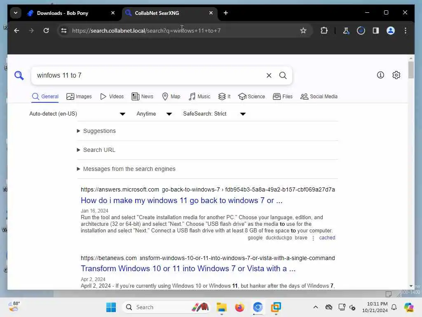The image size is (422, 317).
Task: Open the Chromium browser taskbar icon
Action: (258, 307)
